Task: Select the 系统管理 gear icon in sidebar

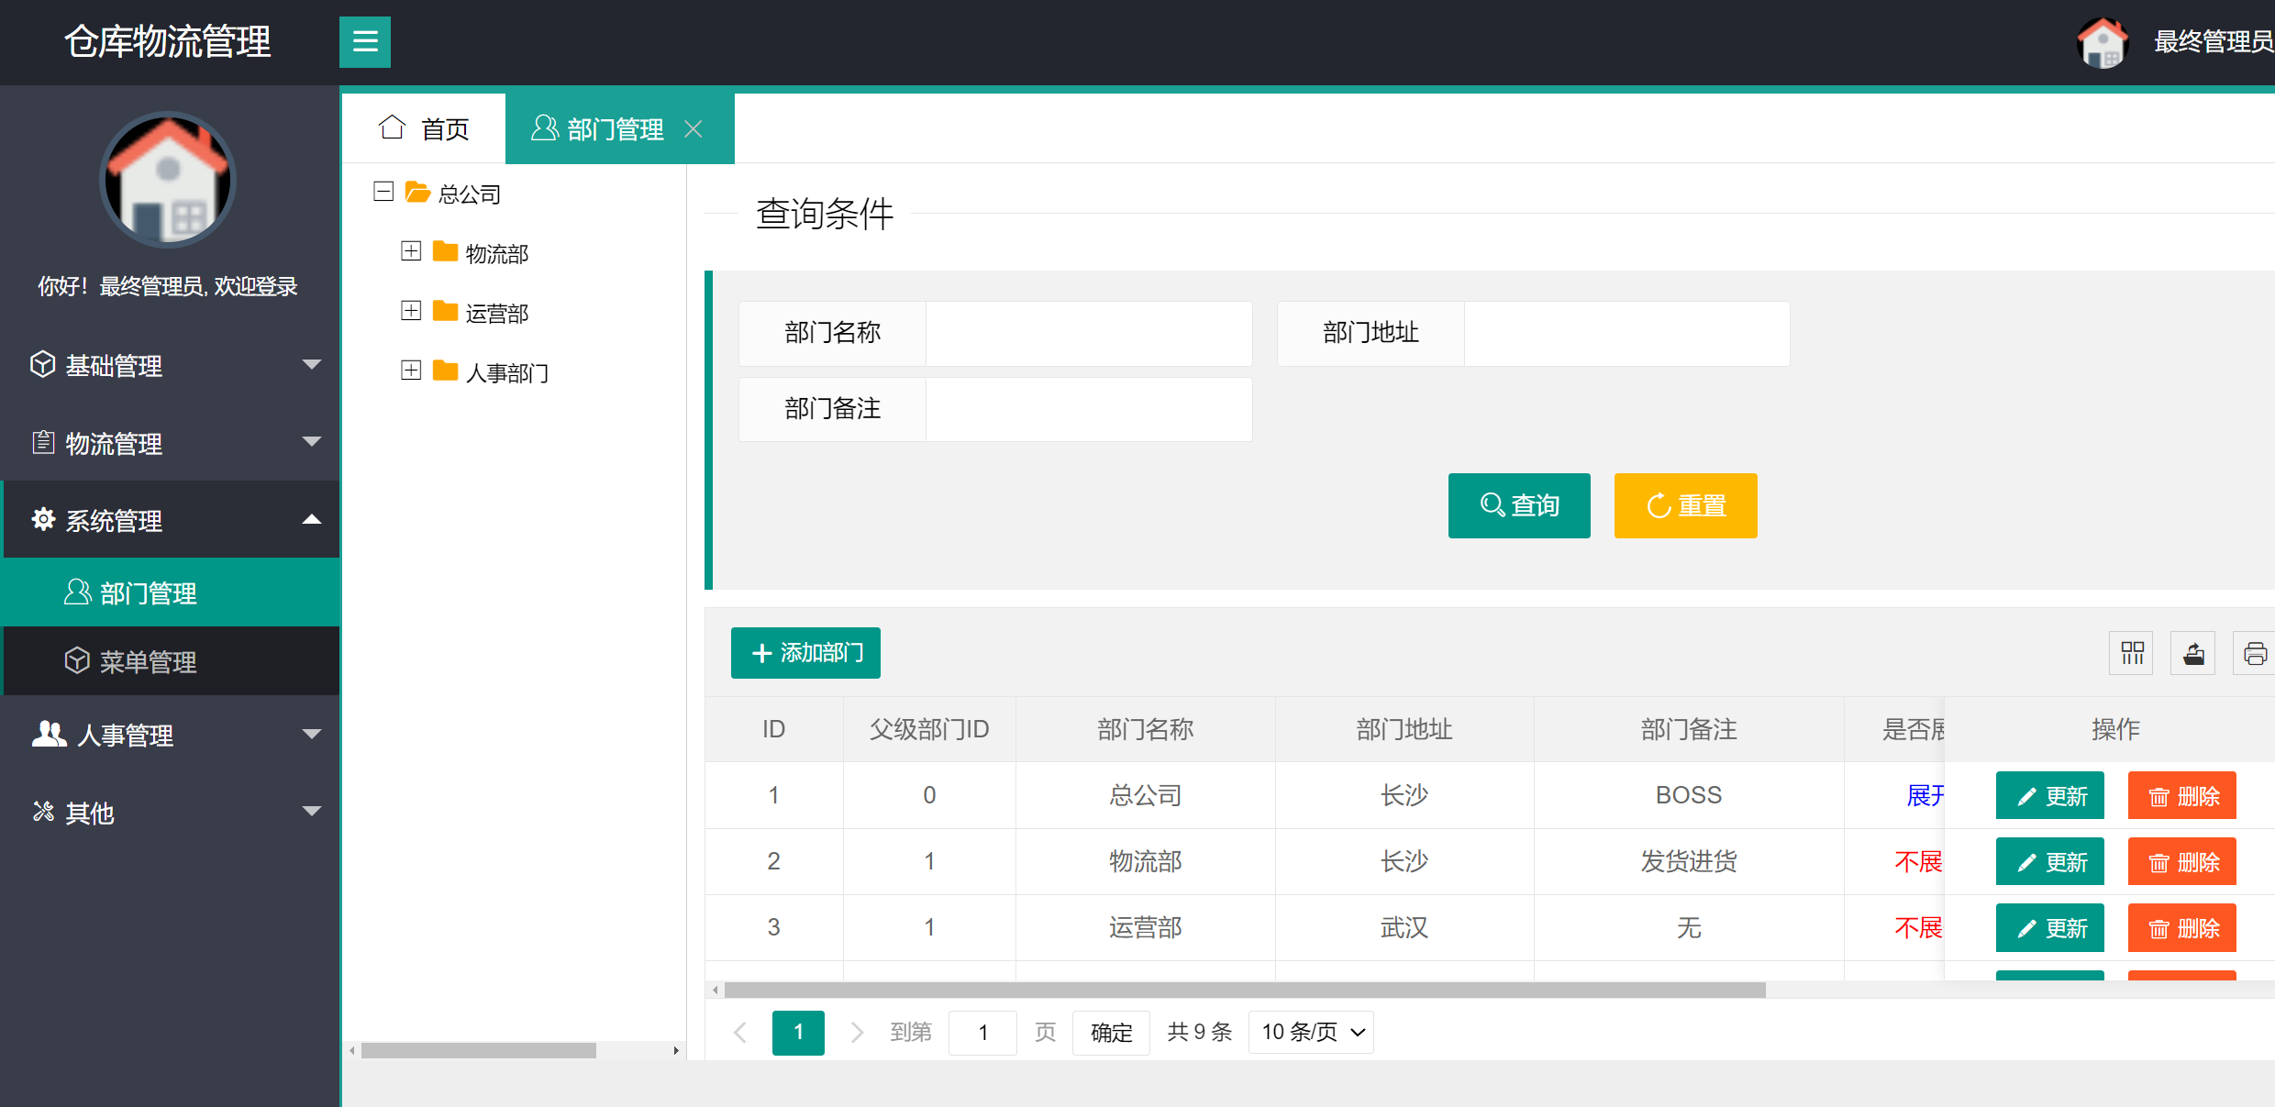Action: (x=42, y=519)
